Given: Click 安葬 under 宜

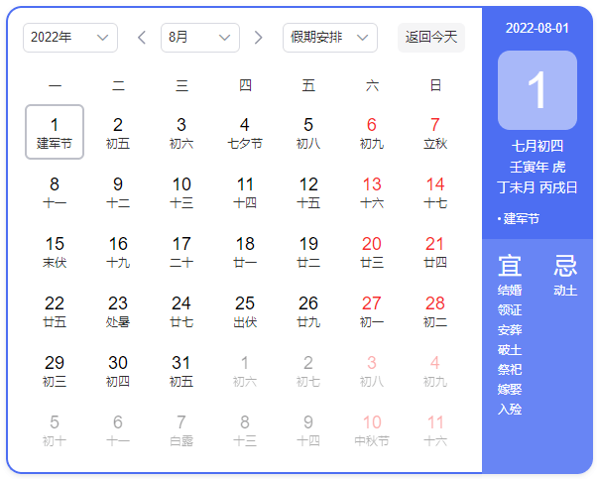Looking at the screenshot, I should click(x=510, y=330).
